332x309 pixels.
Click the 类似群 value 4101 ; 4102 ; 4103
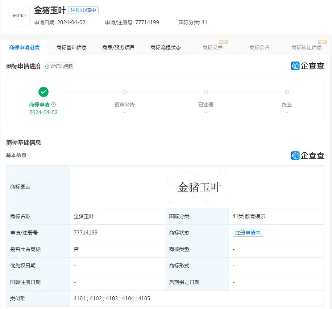tap(112, 299)
